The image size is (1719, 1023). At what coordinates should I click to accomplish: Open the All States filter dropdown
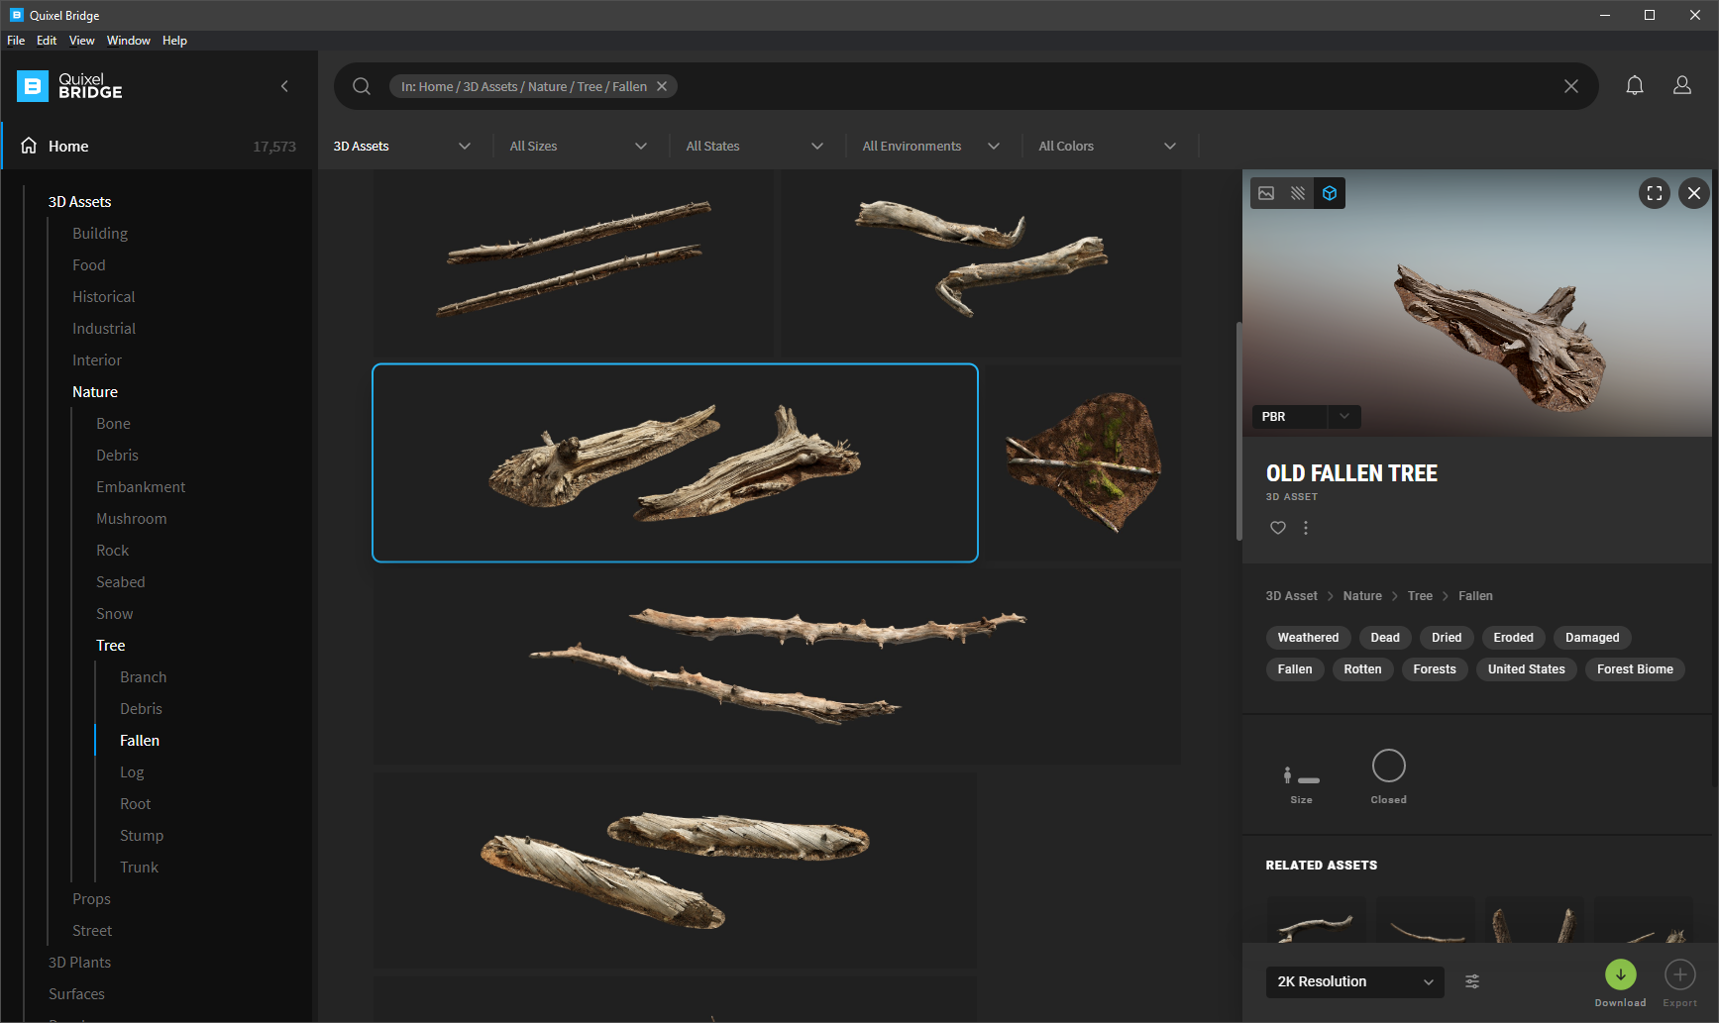pos(755,146)
